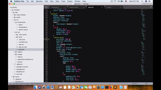Change the CSS syntax in status bar
This screenshot has width=161, height=90.
tap(146, 83)
